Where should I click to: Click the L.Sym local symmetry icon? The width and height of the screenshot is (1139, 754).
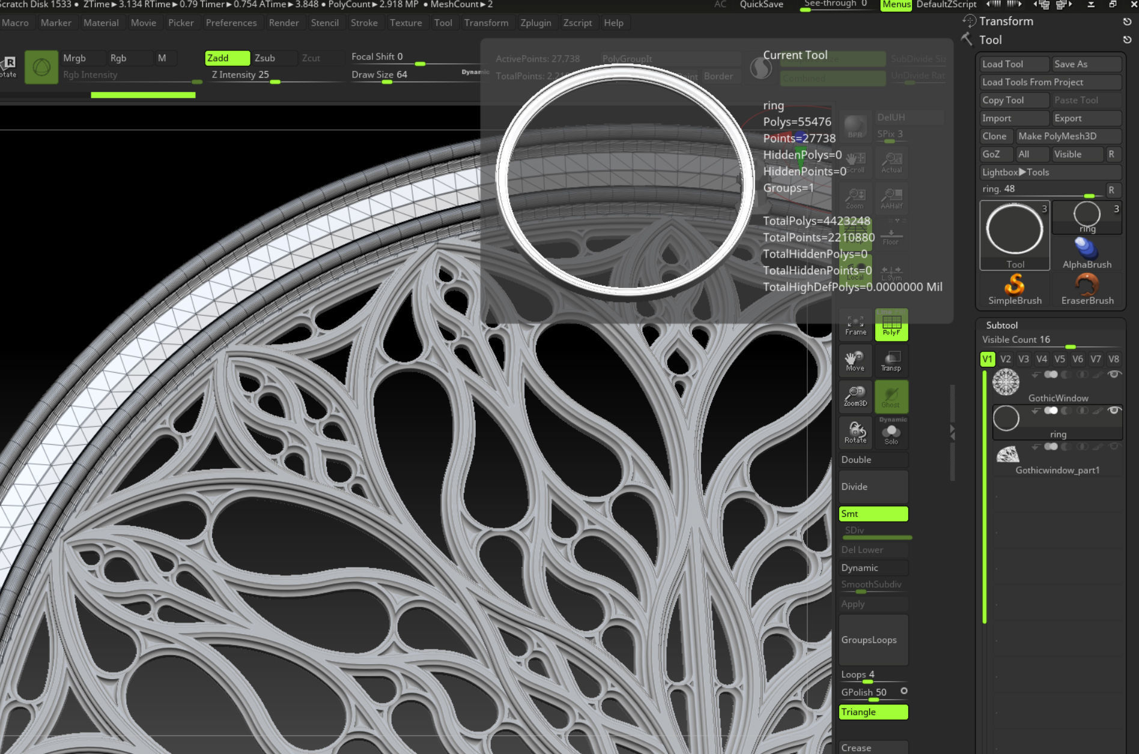point(891,271)
